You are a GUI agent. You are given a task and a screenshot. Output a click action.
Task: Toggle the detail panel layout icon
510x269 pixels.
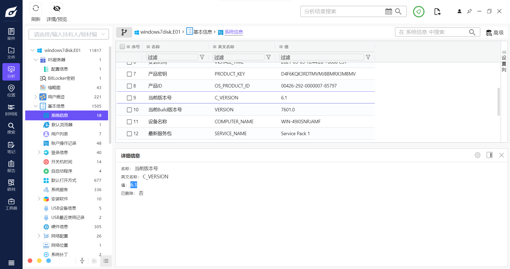pos(490,155)
